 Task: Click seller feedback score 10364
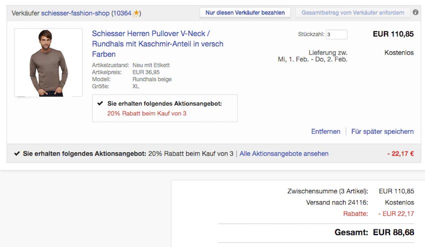[122, 13]
